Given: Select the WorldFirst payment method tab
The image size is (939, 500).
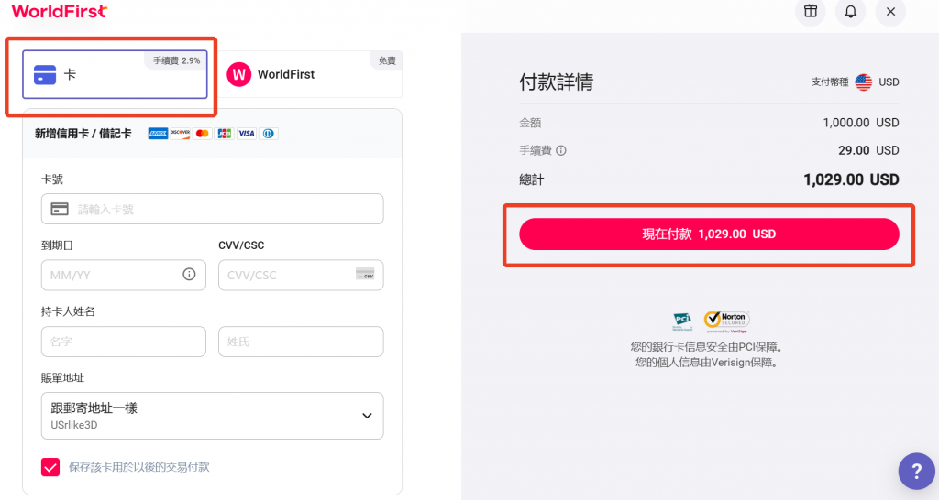Looking at the screenshot, I should pos(310,74).
